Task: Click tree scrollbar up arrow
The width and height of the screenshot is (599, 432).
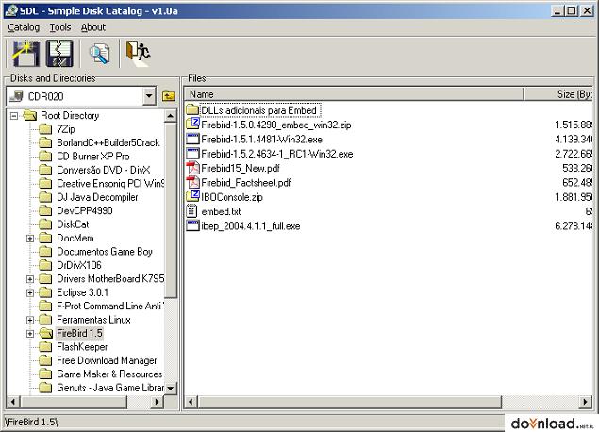Action: (171, 115)
